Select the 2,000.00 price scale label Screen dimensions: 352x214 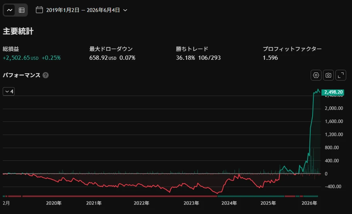pos(334,108)
